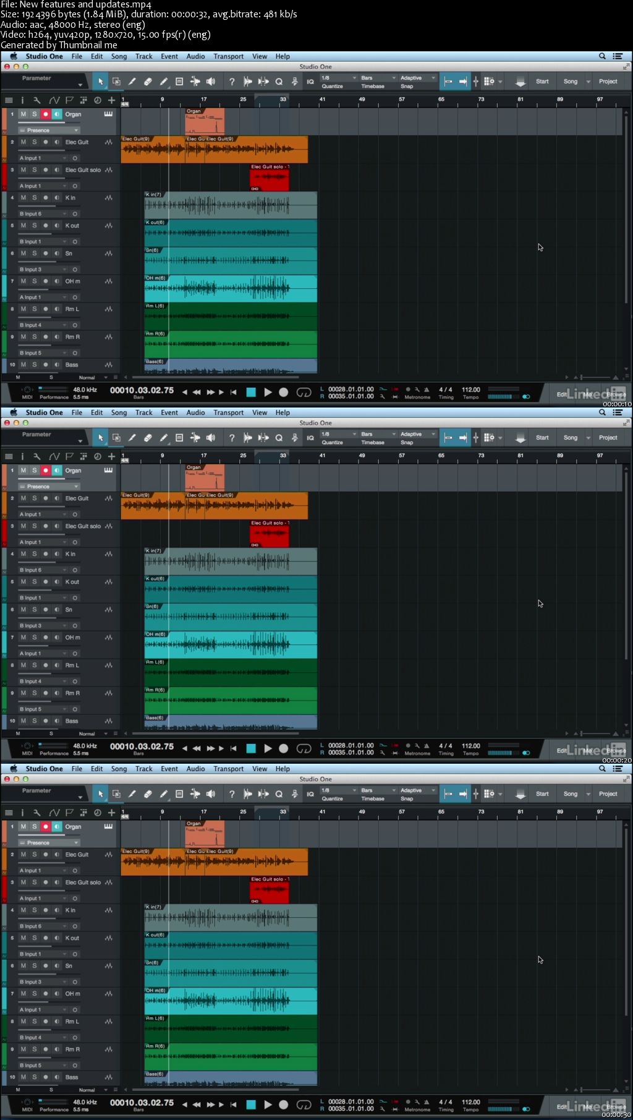Click the Edit button in 00:00:20 frame
The width and height of the screenshot is (633, 1120).
(562, 751)
